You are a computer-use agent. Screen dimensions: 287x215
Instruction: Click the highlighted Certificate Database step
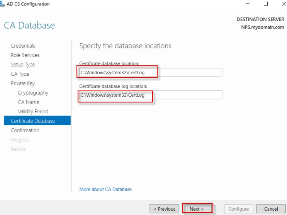pyautogui.click(x=33, y=121)
